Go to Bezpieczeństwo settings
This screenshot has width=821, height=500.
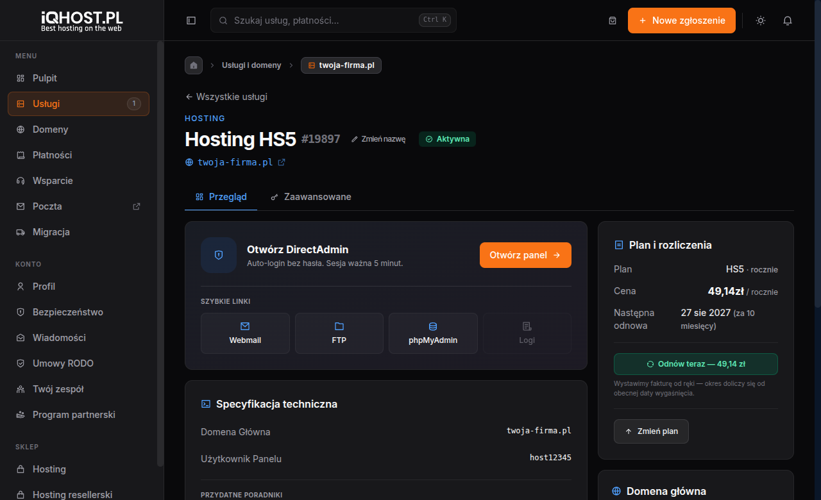coord(78,312)
